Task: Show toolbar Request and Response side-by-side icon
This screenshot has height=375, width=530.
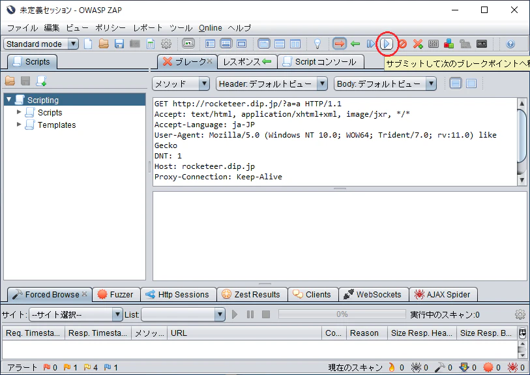Action: click(295, 44)
